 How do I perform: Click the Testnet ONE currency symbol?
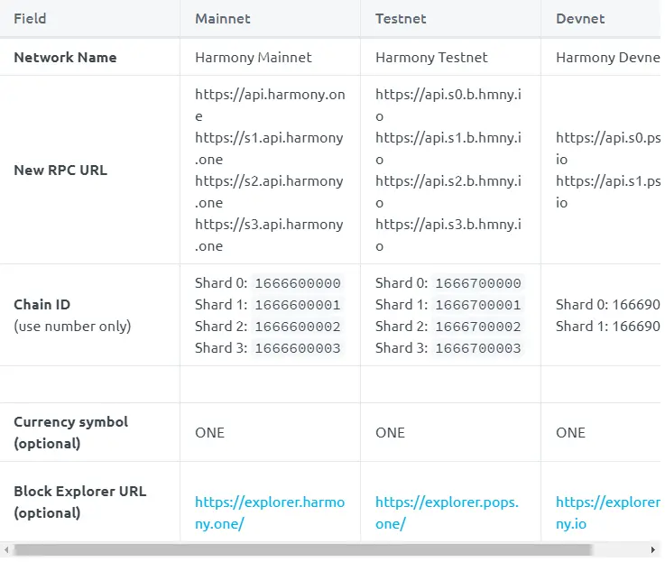pos(390,433)
